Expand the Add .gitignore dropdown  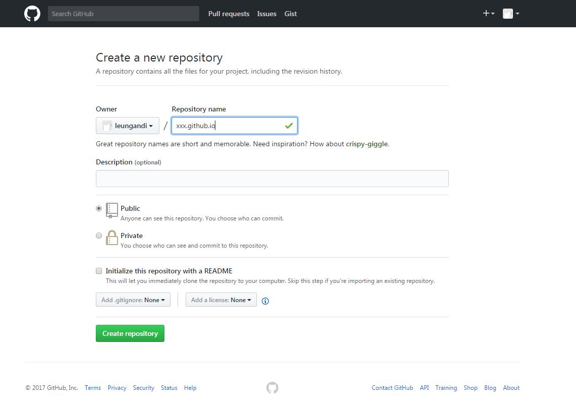[x=133, y=300]
